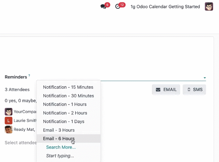Click YourCompany attendee avatar
Viewport: 219px width, 162px height.
(x=9, y=112)
